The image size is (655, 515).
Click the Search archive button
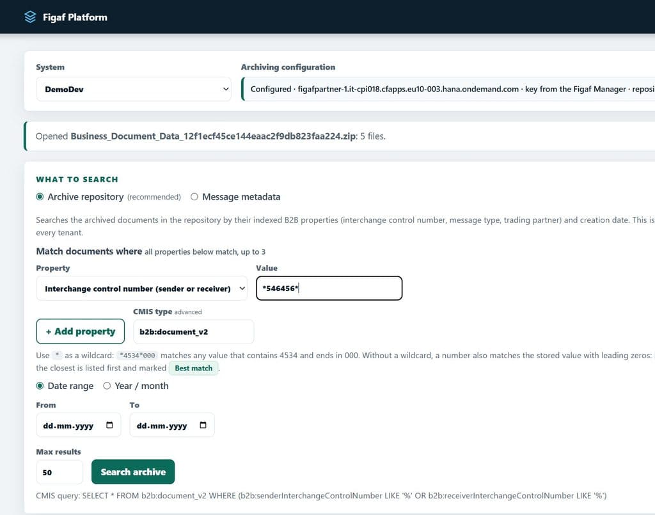[x=133, y=472]
